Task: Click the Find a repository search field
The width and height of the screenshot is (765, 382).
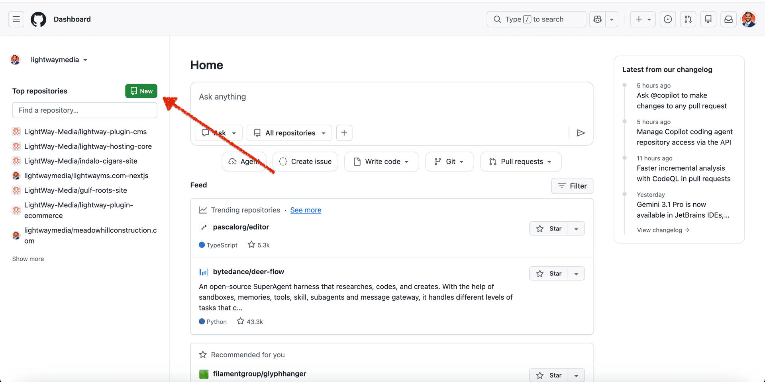Action: point(84,110)
